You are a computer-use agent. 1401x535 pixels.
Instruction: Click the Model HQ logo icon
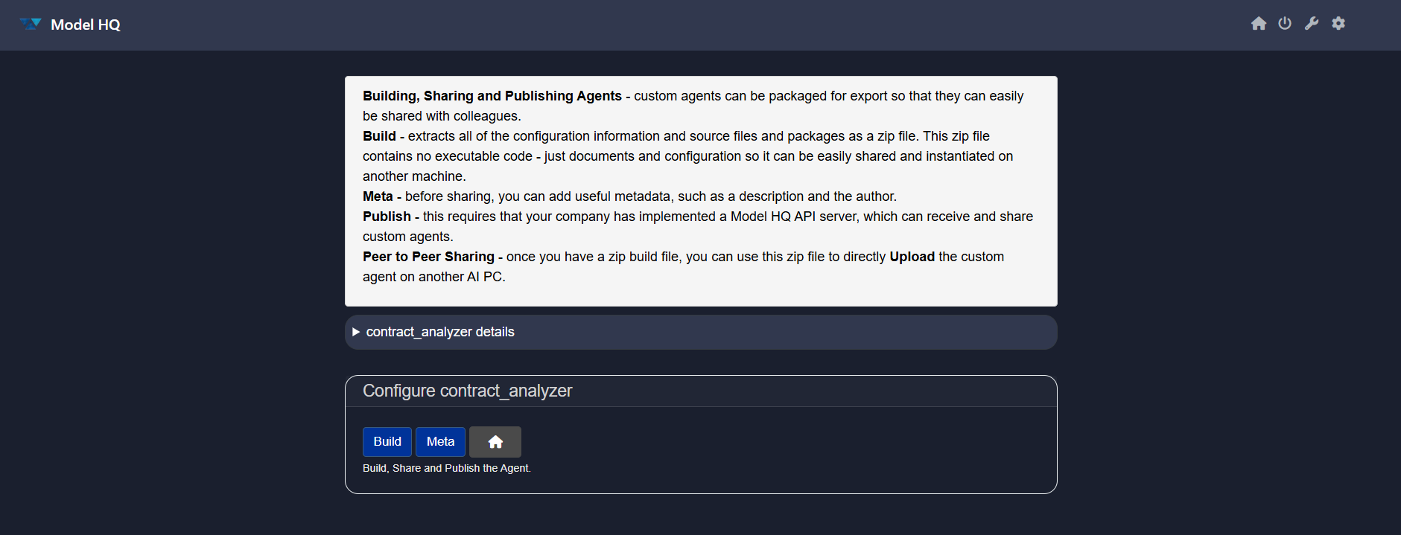31,24
